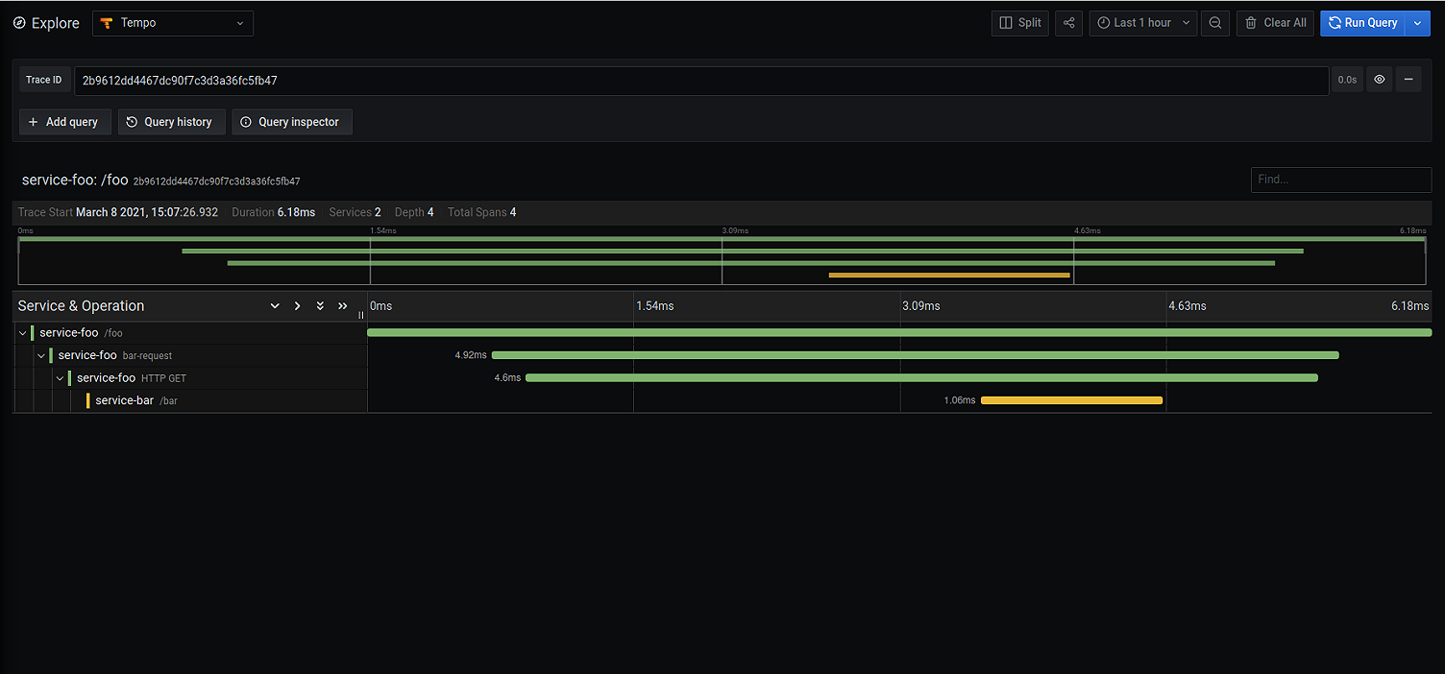Click the Run Query button
The image size is (1445, 674).
pos(1365,23)
